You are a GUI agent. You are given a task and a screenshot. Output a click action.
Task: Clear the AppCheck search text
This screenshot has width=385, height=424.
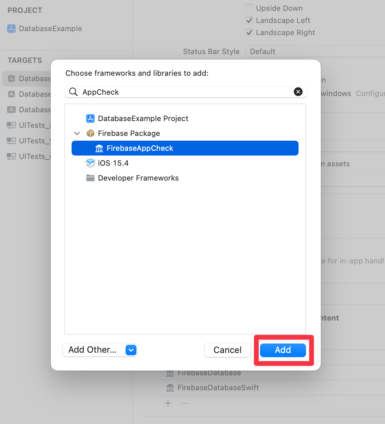point(298,92)
